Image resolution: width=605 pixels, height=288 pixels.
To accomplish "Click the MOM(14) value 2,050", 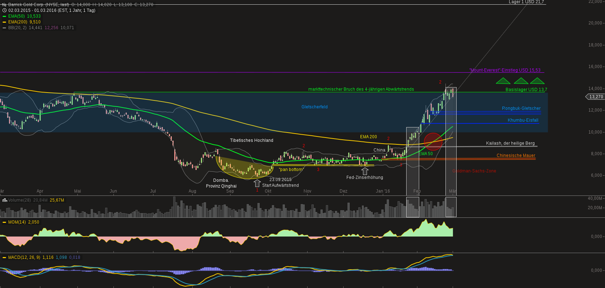I will point(33,222).
